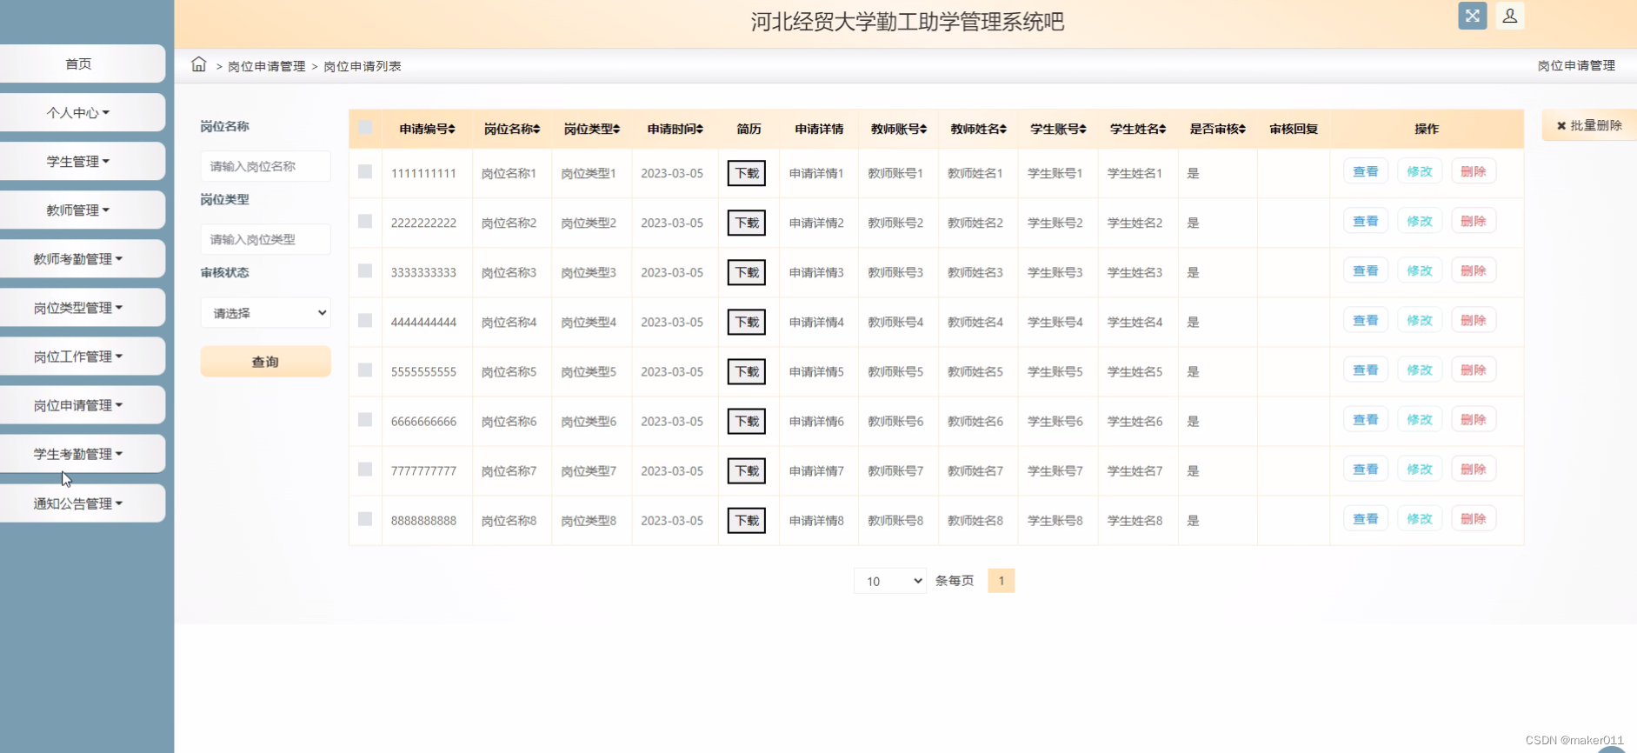The width and height of the screenshot is (1637, 753).
Task: Open the user profile icon in header
Action: pos(1510,16)
